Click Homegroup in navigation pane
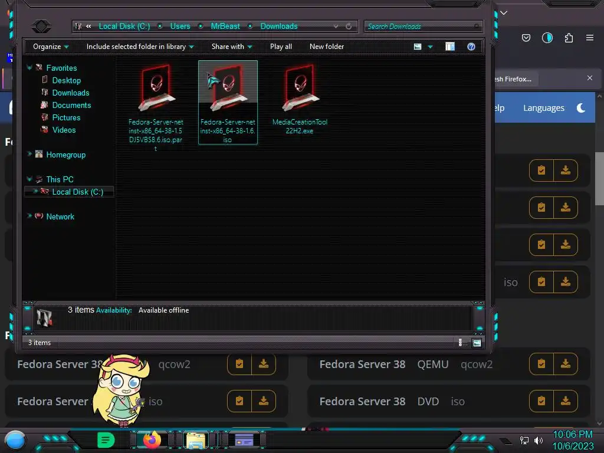The width and height of the screenshot is (604, 453). click(66, 155)
